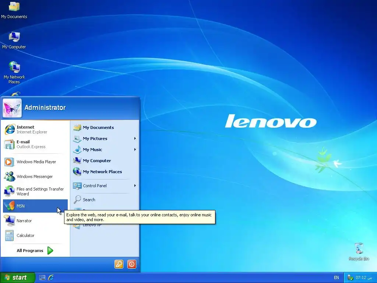Click the Narrator monitor icon

[10, 221]
